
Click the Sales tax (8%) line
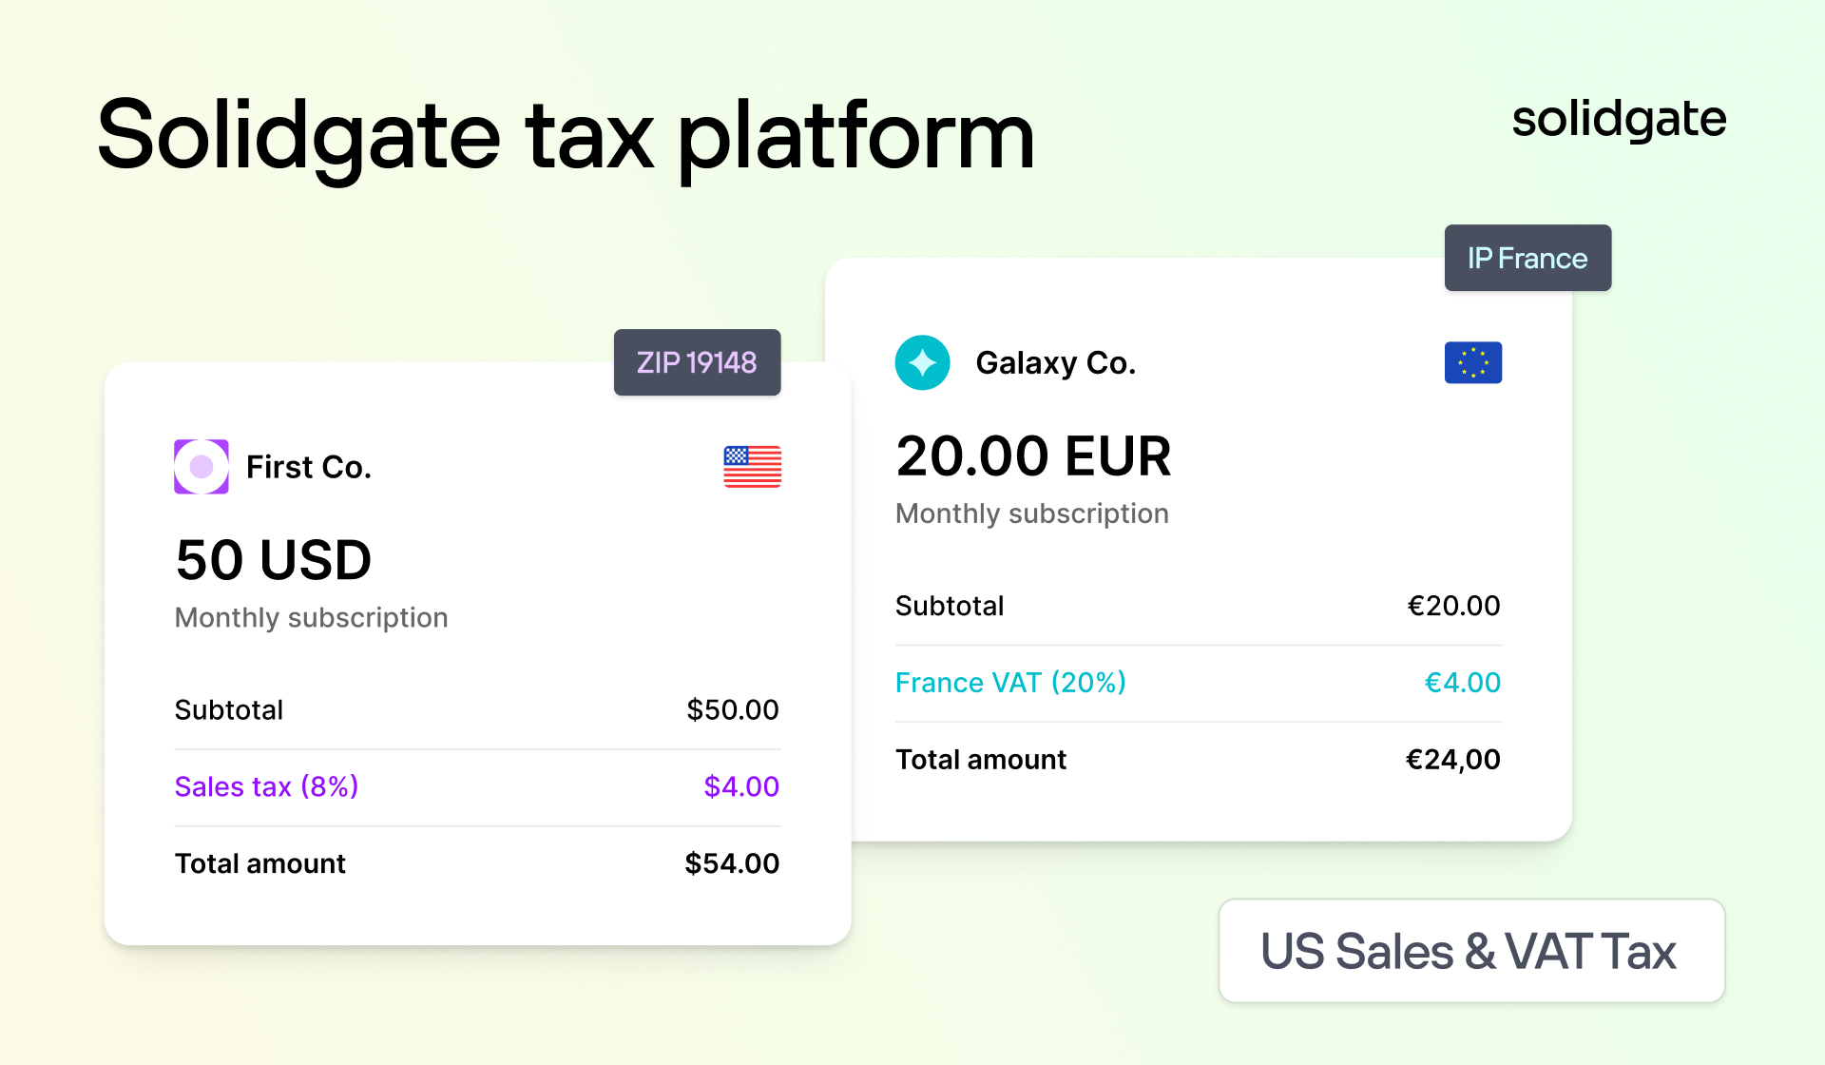[x=476, y=787]
